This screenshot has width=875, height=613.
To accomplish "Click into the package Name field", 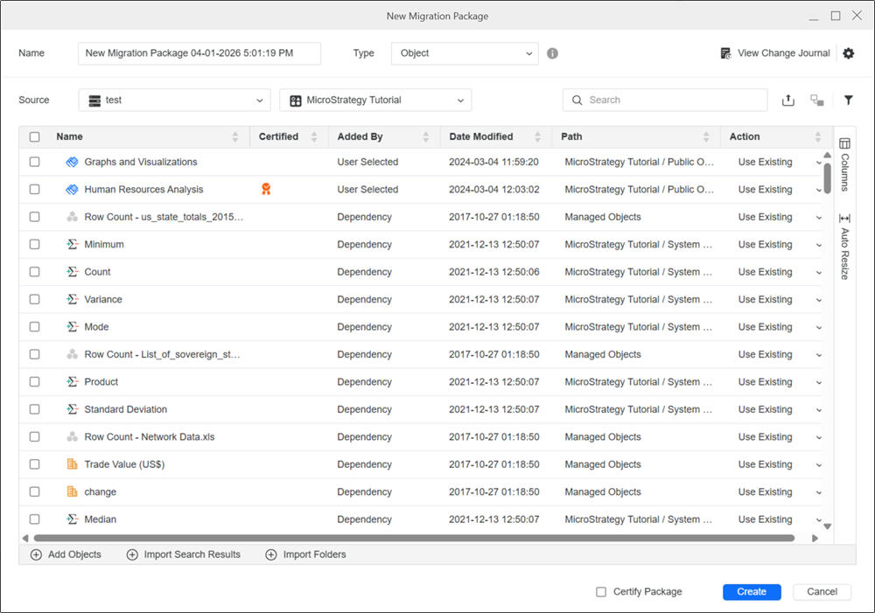I will (199, 53).
